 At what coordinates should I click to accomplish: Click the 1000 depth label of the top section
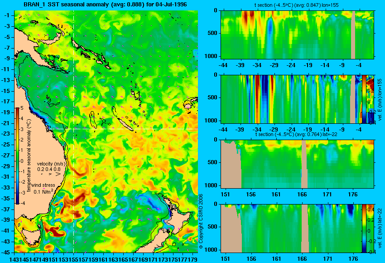(211, 56)
